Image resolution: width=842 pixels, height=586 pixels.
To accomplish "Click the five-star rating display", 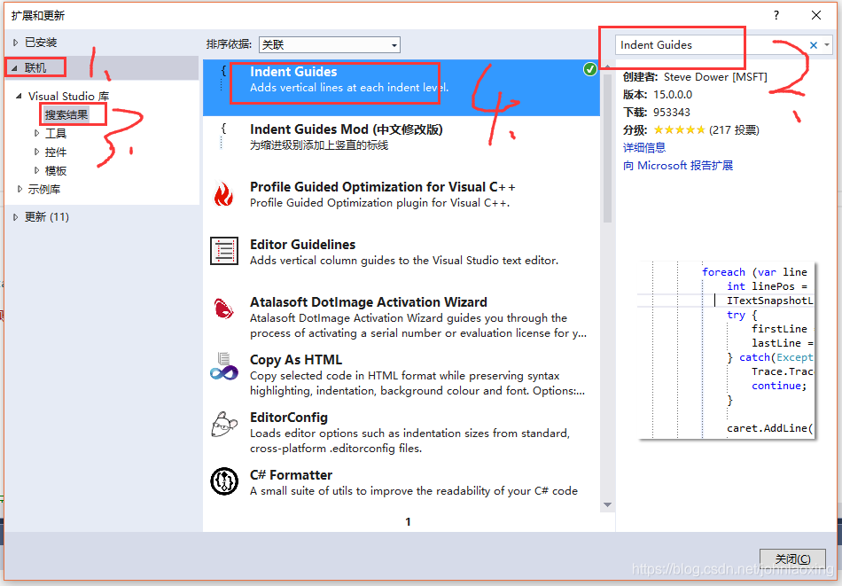I will coord(679,130).
